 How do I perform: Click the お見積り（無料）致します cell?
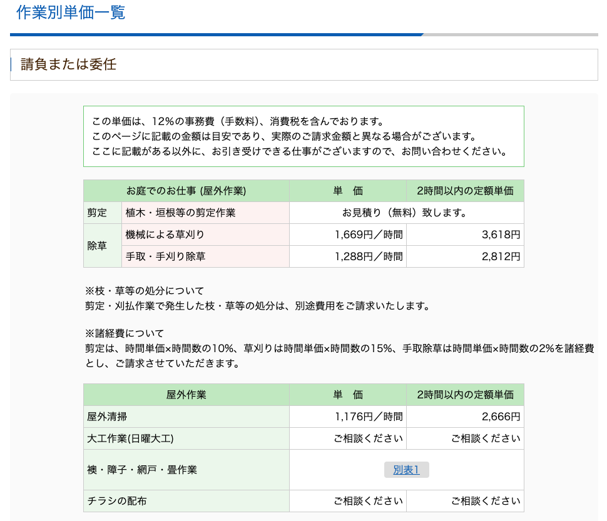pos(406,213)
